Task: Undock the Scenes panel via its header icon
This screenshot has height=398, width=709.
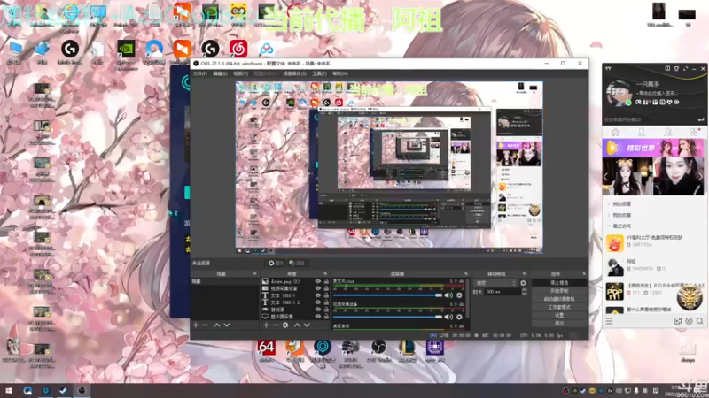Action: click(x=254, y=274)
